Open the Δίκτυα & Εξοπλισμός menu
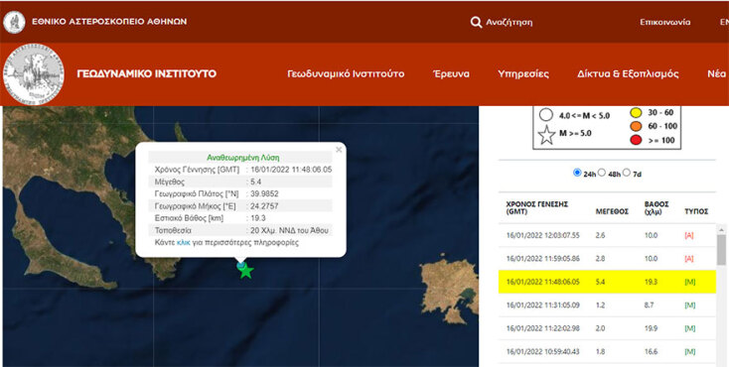This screenshot has height=367, width=729. pos(628,73)
